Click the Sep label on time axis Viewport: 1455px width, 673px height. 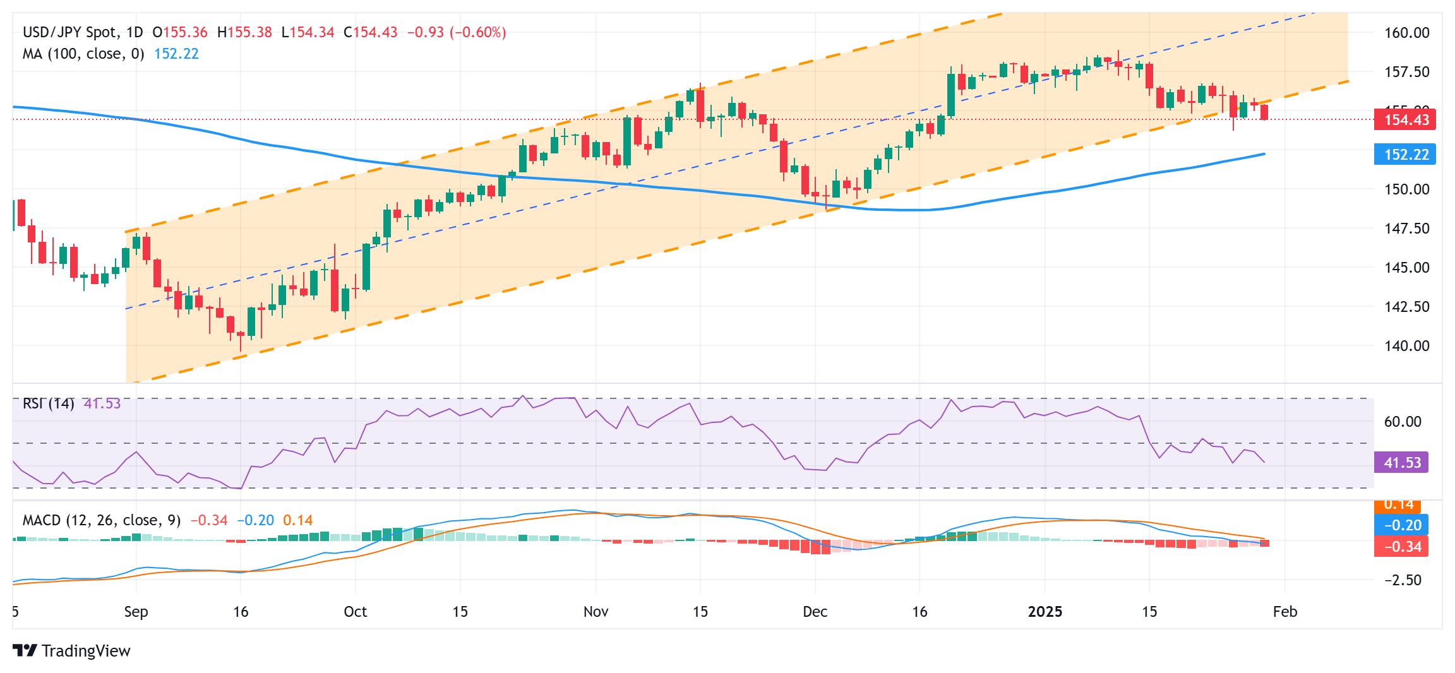136,612
